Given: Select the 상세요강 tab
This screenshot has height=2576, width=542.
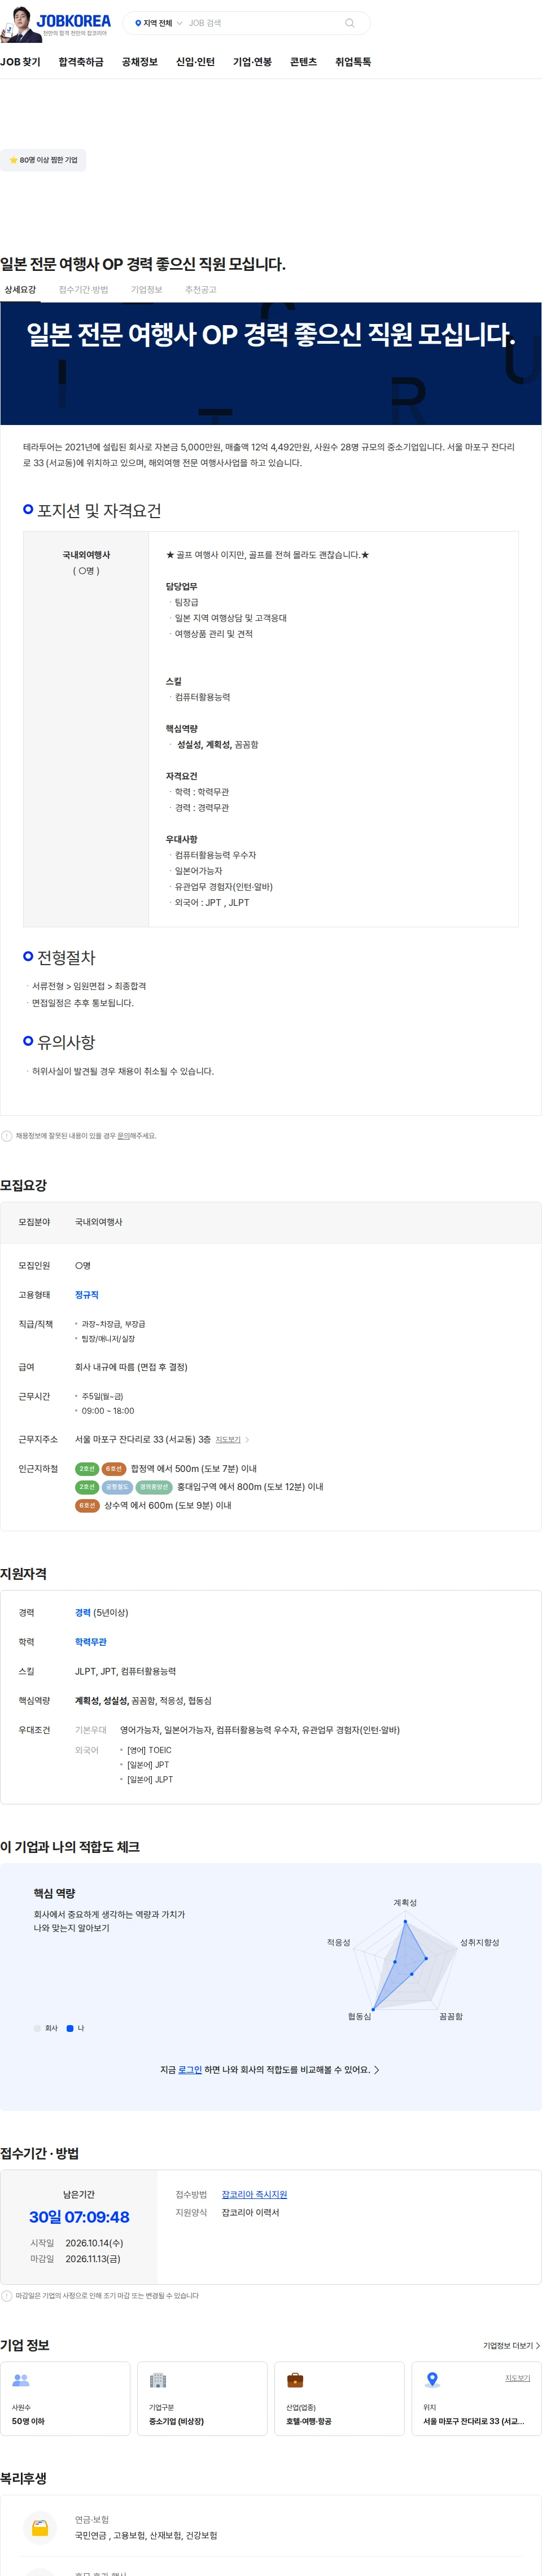Looking at the screenshot, I should [20, 290].
